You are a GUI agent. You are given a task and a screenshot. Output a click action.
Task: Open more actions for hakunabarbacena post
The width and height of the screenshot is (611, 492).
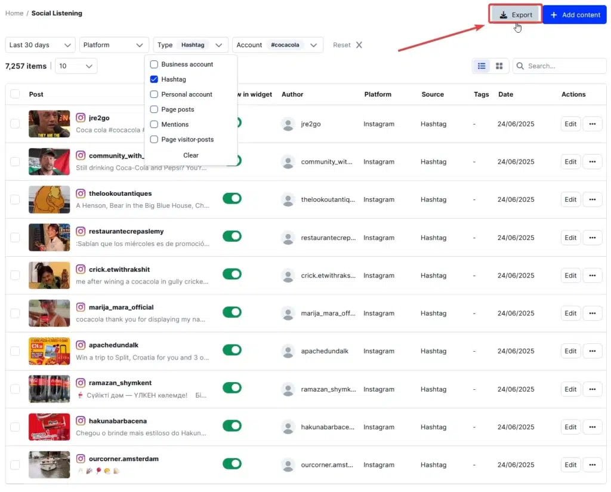coord(593,427)
